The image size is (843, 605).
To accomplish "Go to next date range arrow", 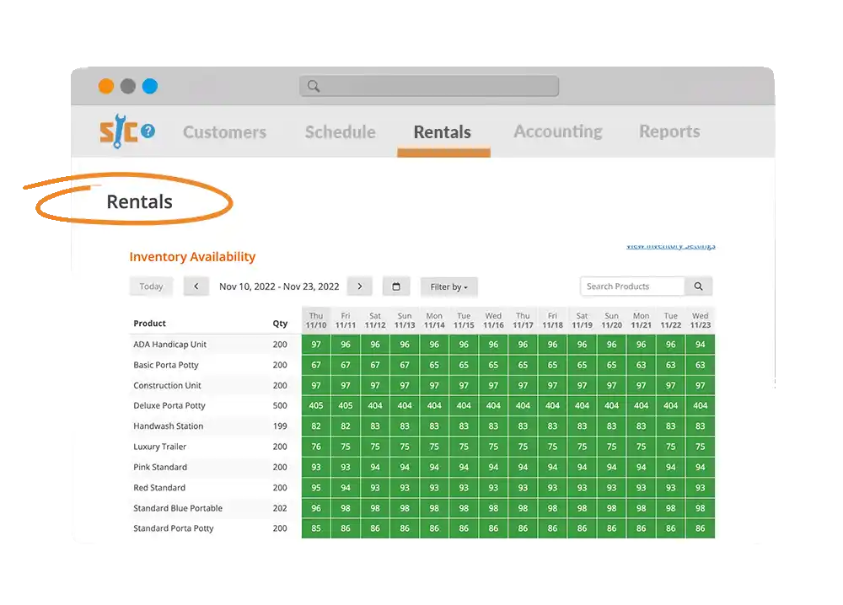I will pyautogui.click(x=360, y=286).
